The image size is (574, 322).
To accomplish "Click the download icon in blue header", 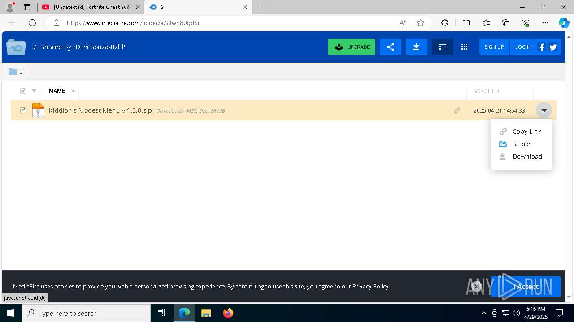I will 416,47.
